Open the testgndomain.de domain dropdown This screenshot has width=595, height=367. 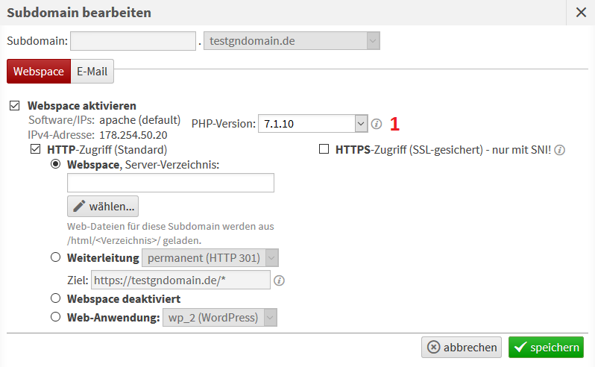pos(292,41)
